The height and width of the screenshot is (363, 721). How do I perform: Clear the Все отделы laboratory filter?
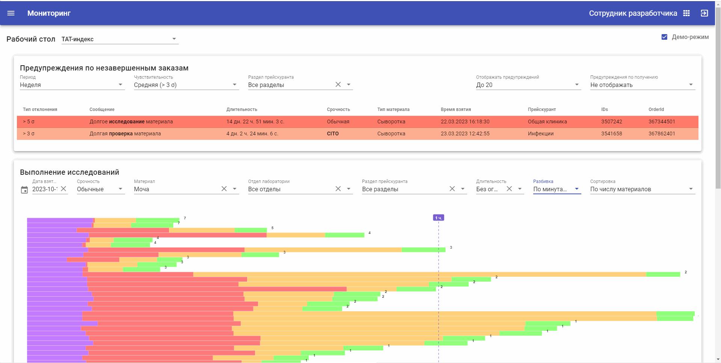(338, 189)
